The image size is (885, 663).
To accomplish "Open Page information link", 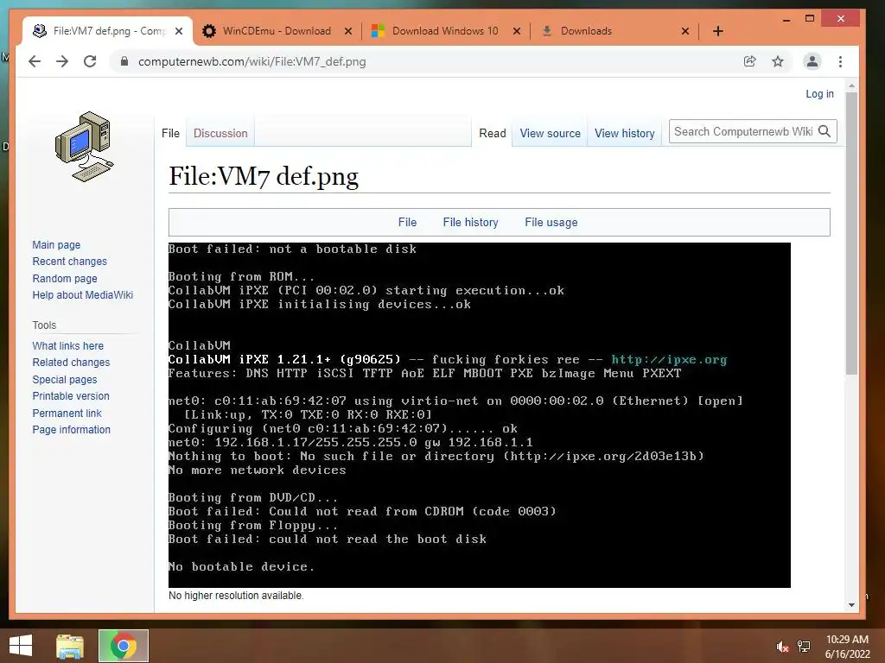I will click(71, 430).
